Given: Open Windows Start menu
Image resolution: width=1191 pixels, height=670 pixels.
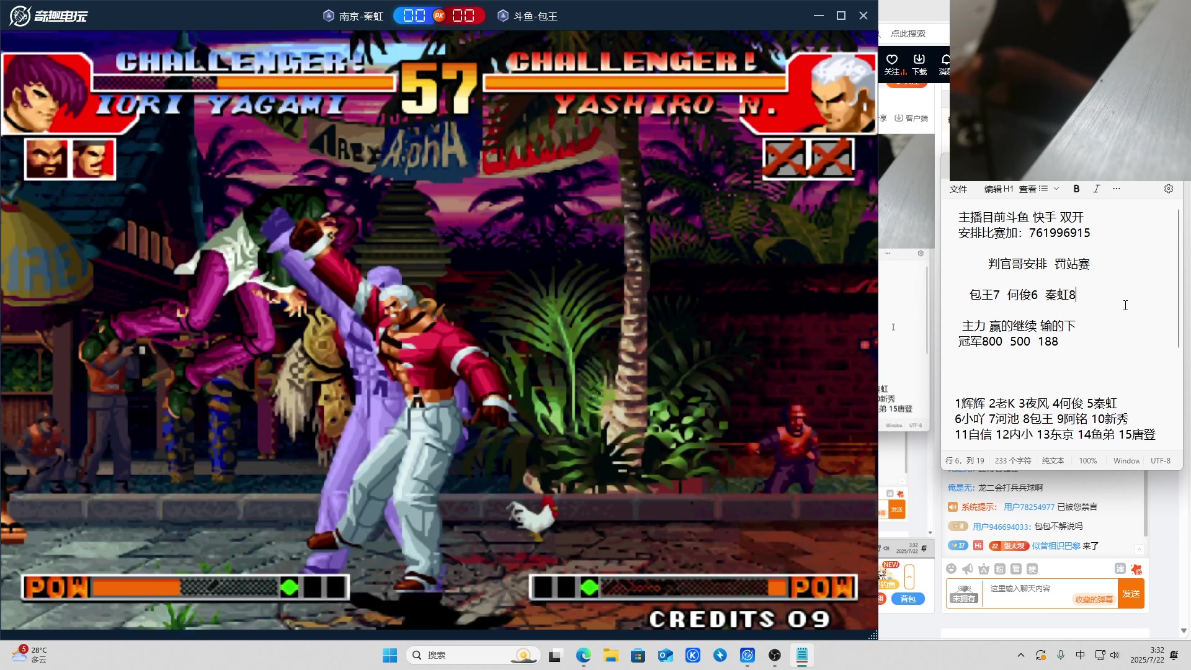Looking at the screenshot, I should tap(390, 655).
